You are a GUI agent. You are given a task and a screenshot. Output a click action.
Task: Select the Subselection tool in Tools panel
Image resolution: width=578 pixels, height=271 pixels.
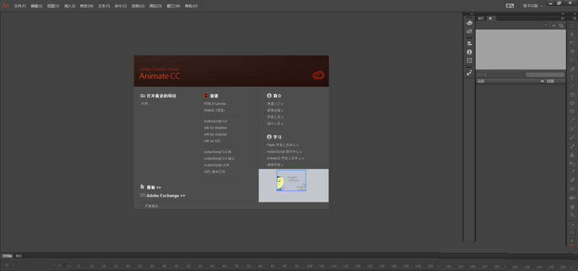pyautogui.click(x=572, y=34)
